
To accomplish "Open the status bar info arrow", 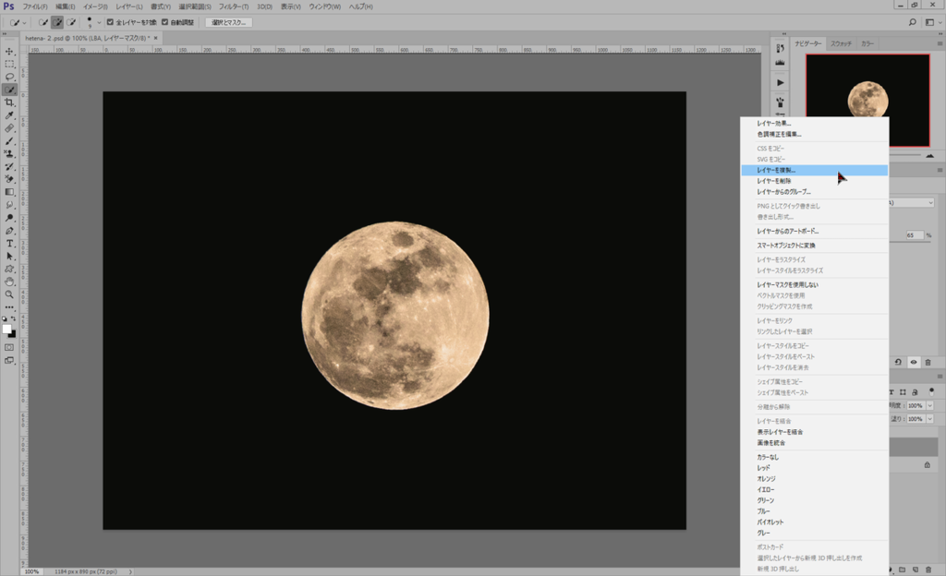I will point(130,571).
